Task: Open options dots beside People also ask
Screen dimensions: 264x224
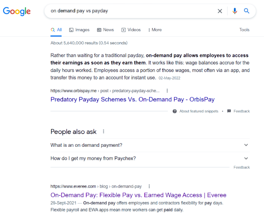Action: 103,132
